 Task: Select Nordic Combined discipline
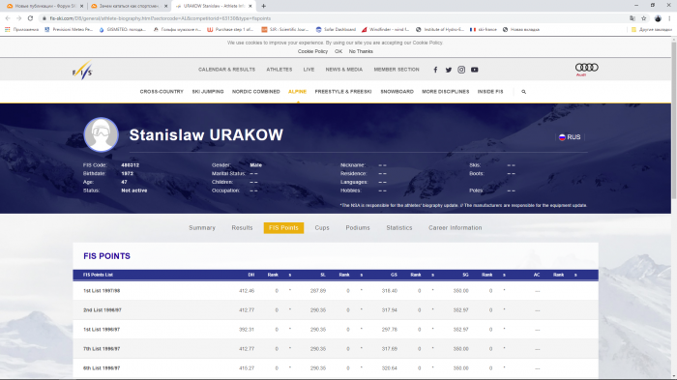256,92
